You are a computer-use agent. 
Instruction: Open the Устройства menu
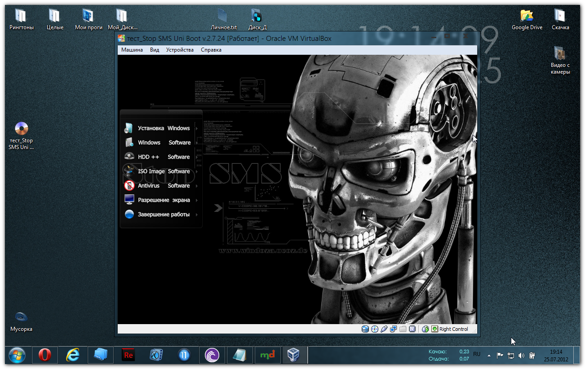point(180,50)
